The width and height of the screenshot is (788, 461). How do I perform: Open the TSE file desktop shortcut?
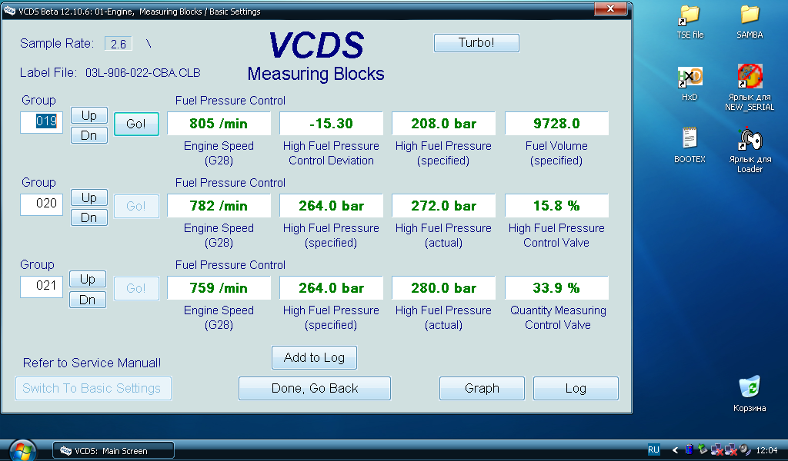[689, 22]
